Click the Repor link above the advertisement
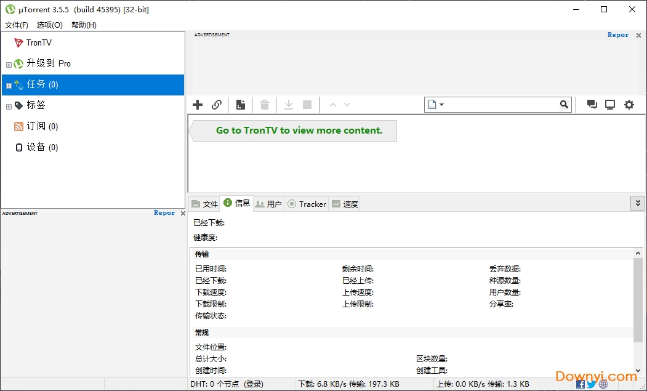 click(617, 35)
